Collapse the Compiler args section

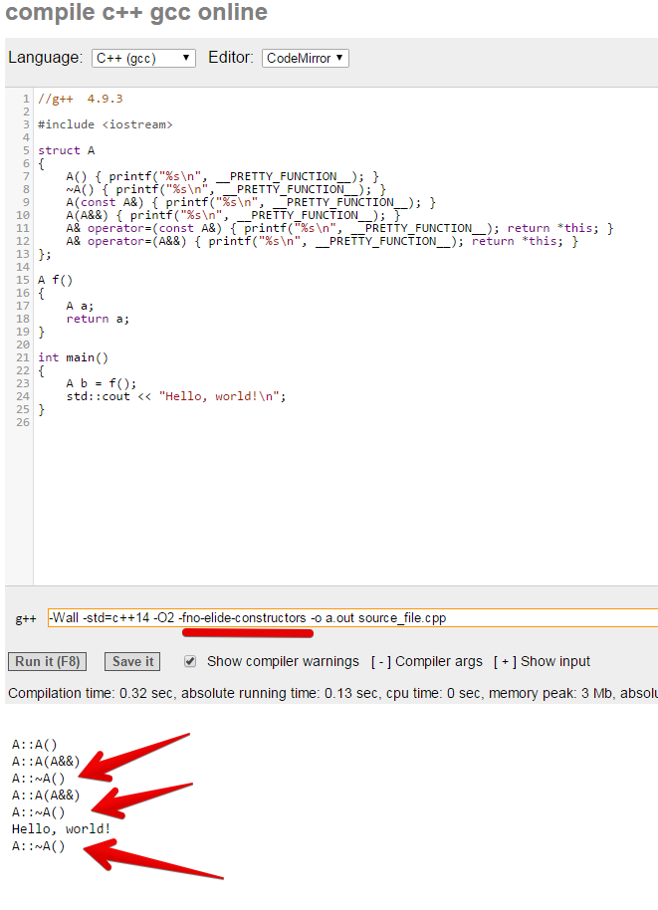427,662
